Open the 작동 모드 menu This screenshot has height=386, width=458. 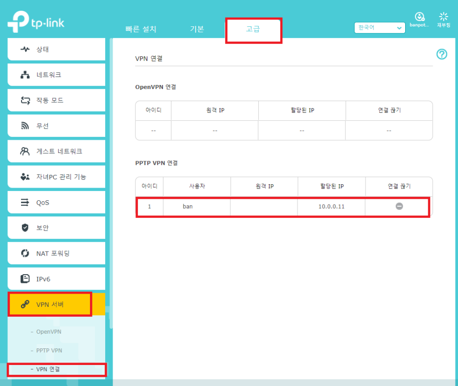pos(56,100)
